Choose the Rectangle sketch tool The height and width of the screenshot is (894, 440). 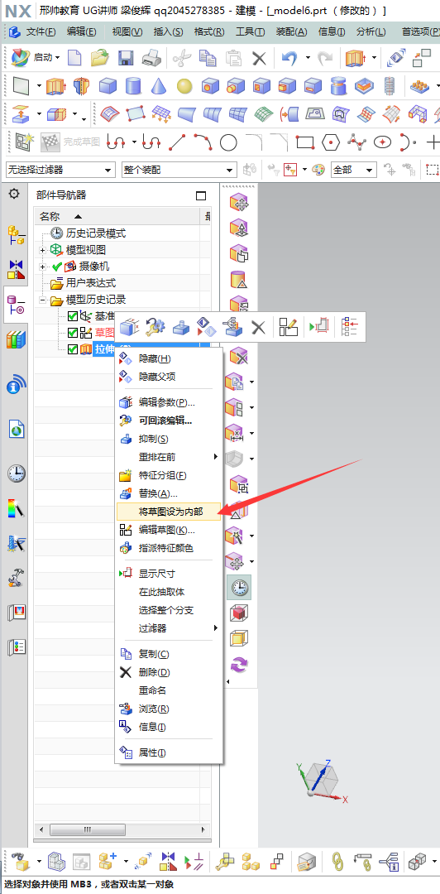pos(305,142)
